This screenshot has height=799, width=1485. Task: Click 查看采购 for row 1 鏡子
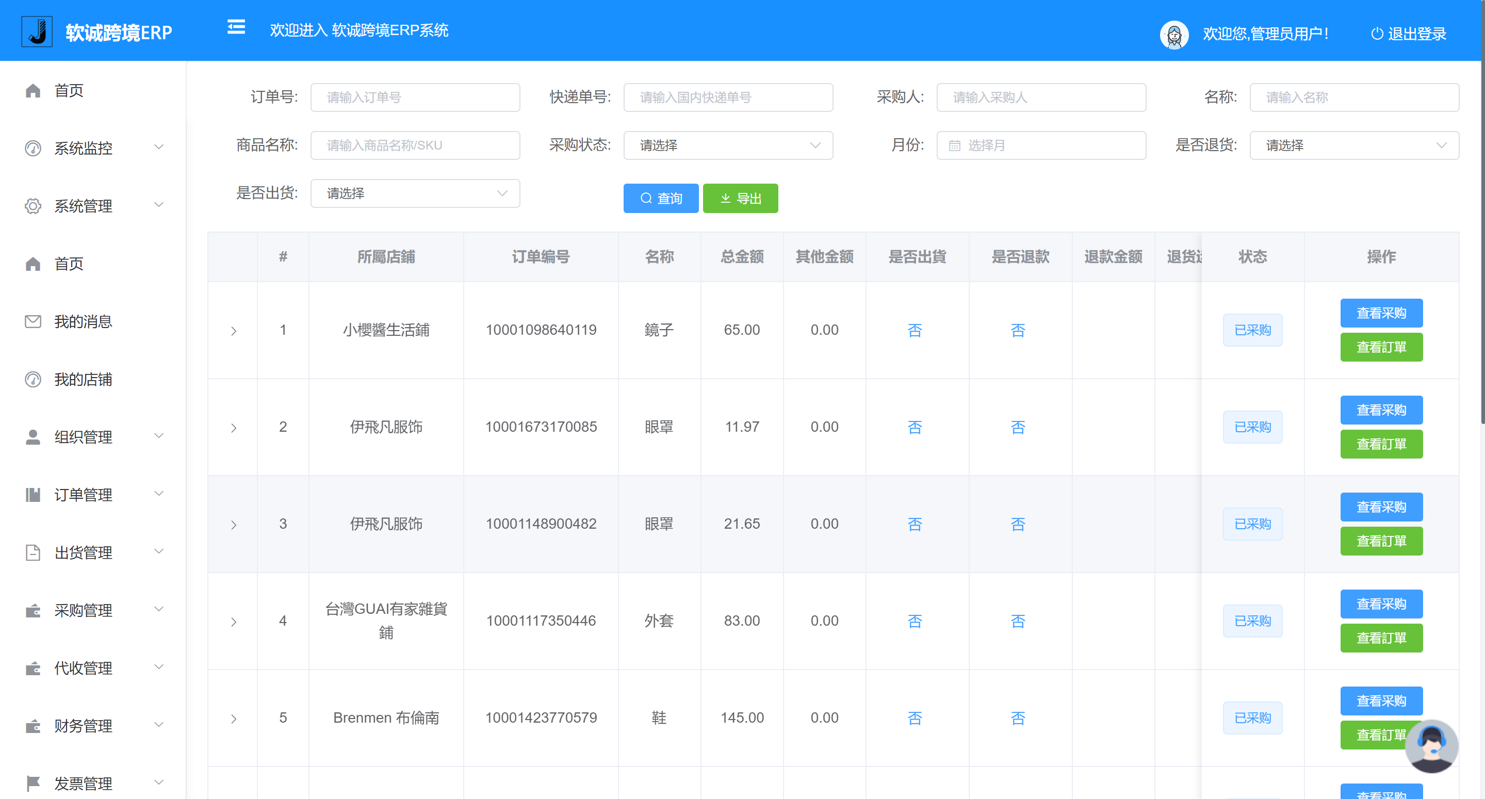(x=1381, y=313)
